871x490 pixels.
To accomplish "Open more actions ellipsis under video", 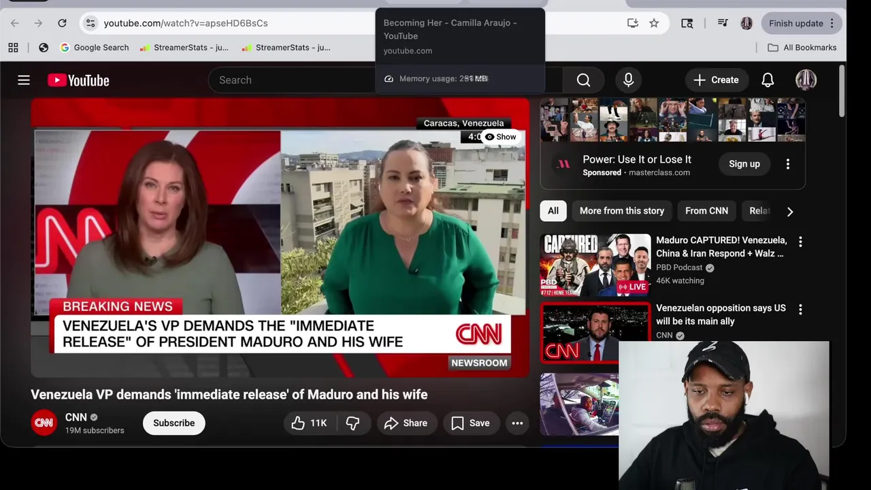I will [x=517, y=423].
